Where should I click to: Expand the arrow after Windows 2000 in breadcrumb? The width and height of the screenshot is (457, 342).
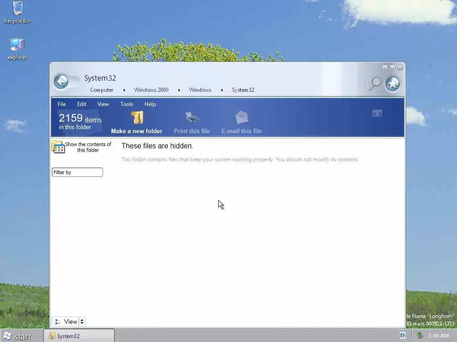pyautogui.click(x=179, y=90)
